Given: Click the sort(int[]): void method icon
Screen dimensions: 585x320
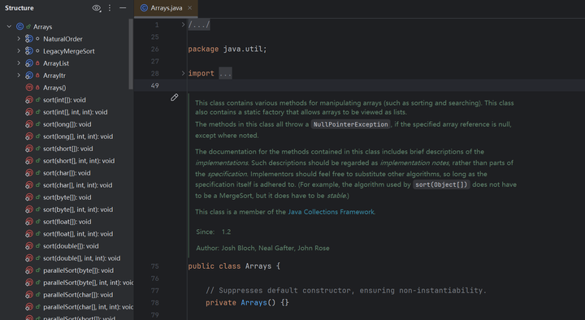Looking at the screenshot, I should [x=29, y=100].
